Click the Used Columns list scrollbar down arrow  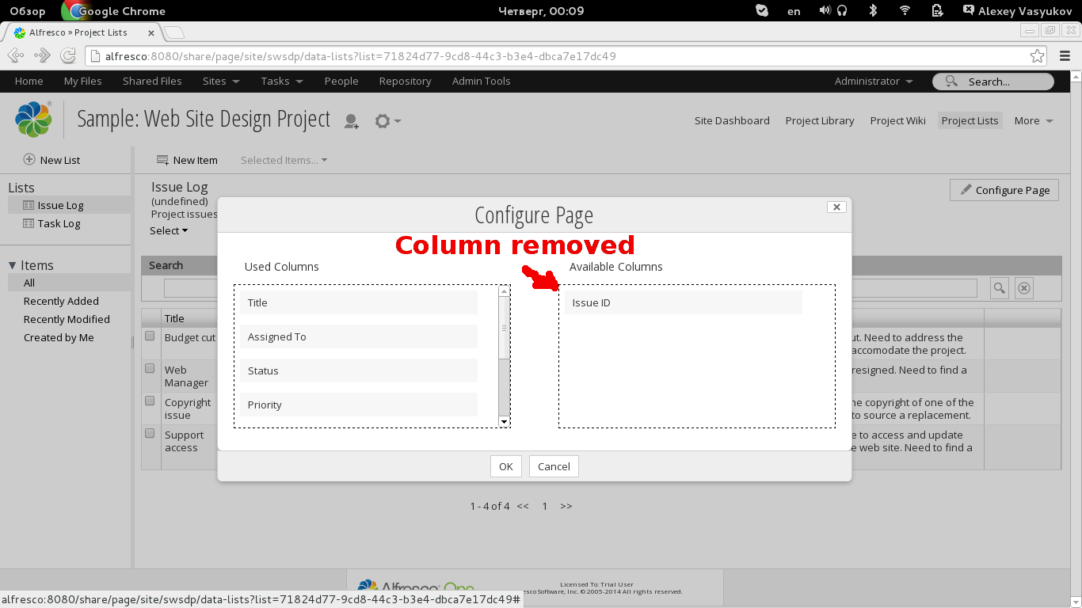505,422
